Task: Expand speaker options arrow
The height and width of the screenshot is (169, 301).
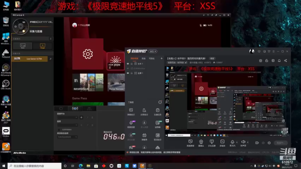Action: pos(248,142)
